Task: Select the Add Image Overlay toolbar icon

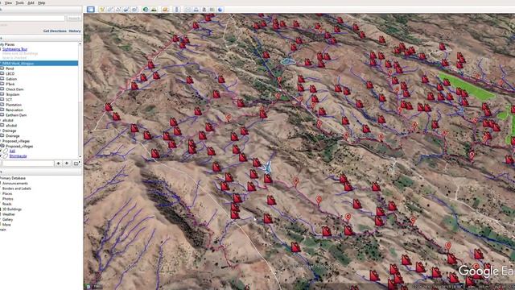Action: 126,9
